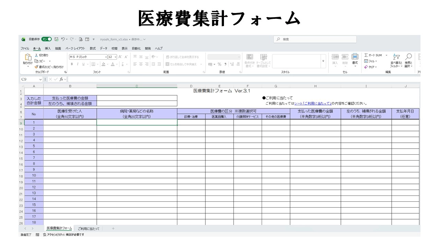
Task: Open the font name dropdown (MS Pゴシック)
Action: [106, 57]
